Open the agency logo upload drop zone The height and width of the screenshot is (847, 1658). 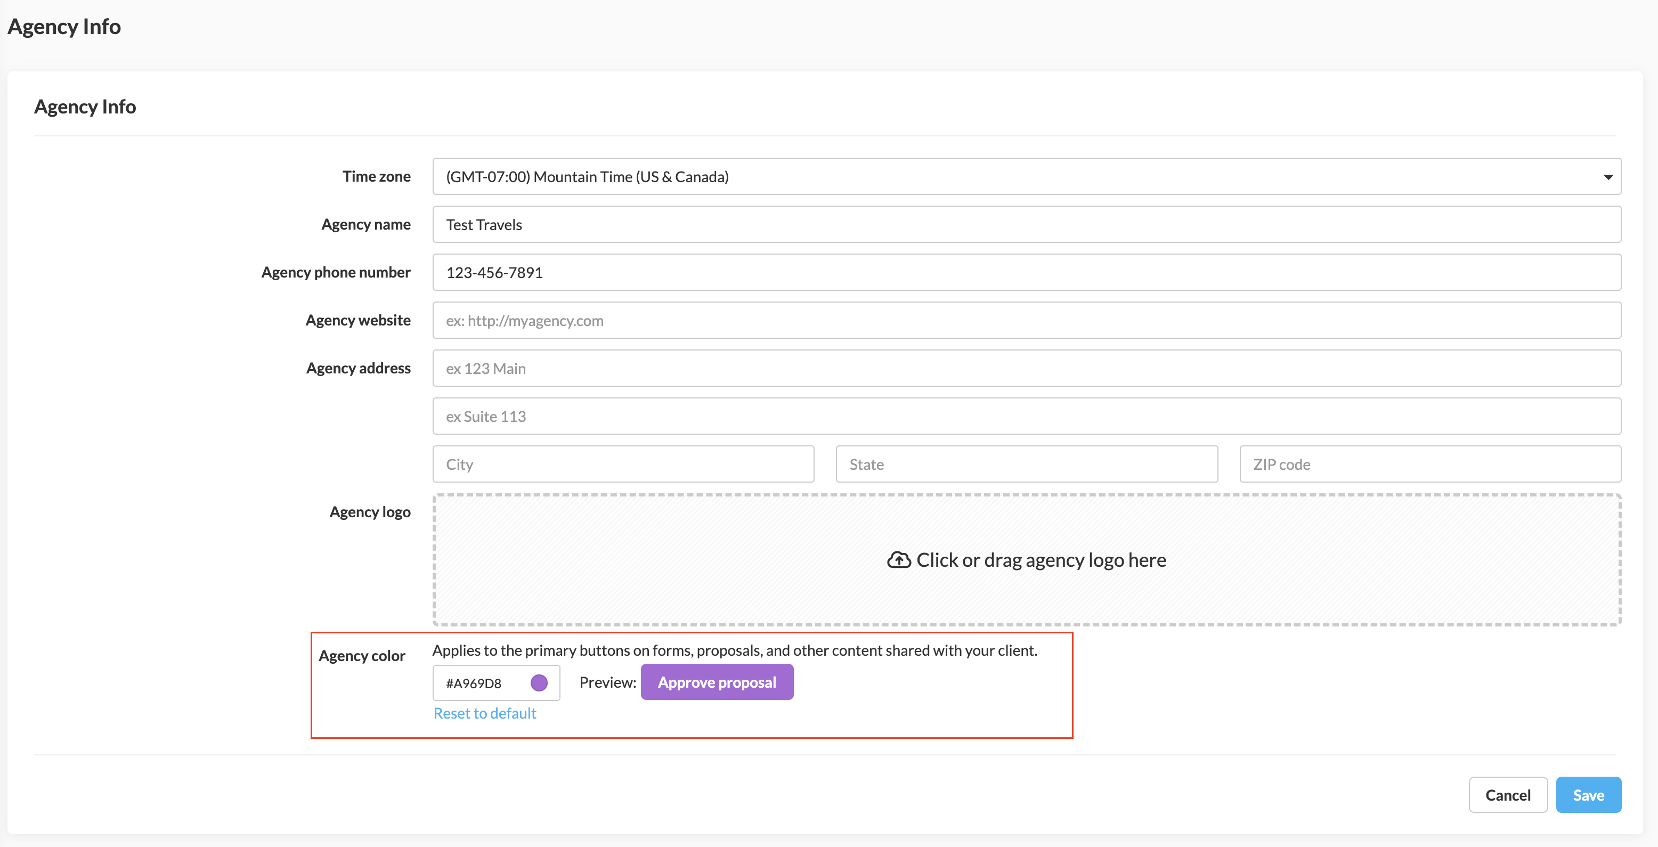click(x=1027, y=560)
